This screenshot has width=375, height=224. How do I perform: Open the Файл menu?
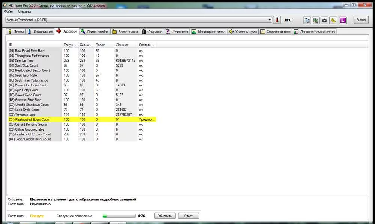(x=8, y=12)
